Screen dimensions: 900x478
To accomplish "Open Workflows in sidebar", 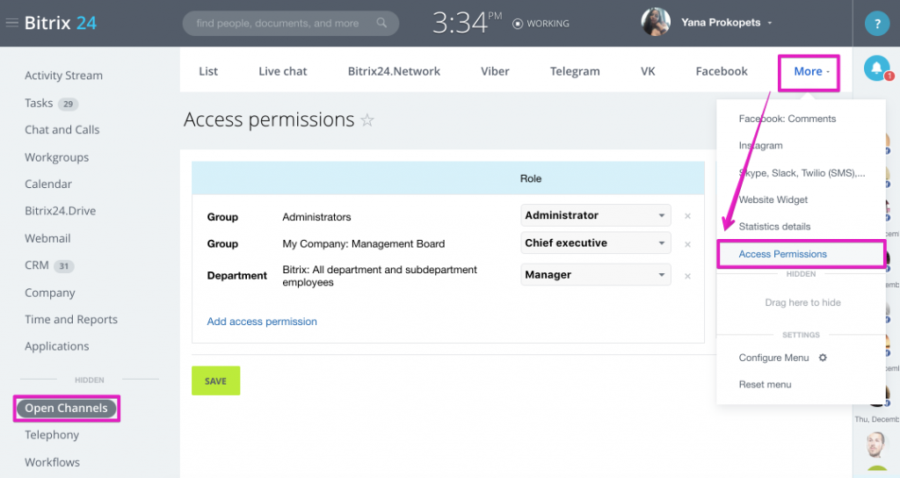I will point(52,462).
